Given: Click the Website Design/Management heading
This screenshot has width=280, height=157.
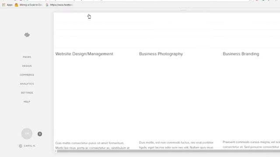Looking at the screenshot, I should point(84,54).
